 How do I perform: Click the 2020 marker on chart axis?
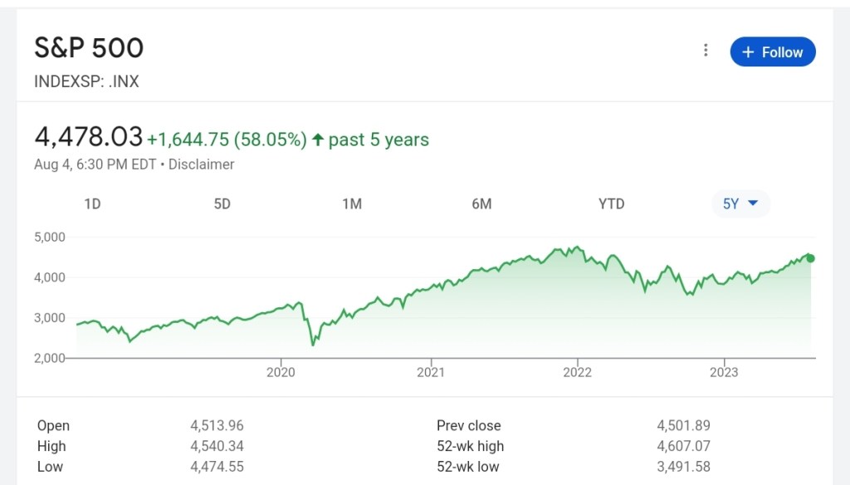281,372
